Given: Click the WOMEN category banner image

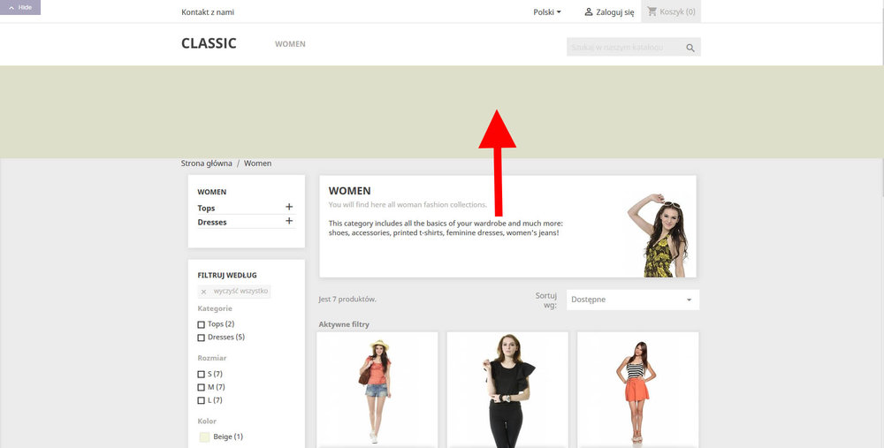Looking at the screenshot, I should click(x=658, y=234).
